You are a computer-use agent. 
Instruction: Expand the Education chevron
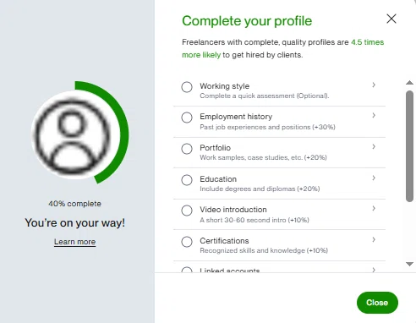pyautogui.click(x=374, y=178)
